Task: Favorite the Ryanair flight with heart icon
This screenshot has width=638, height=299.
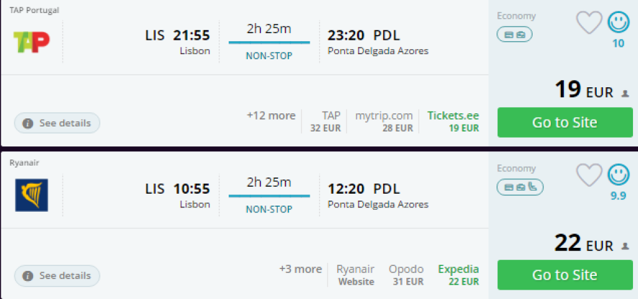Action: pos(589,175)
